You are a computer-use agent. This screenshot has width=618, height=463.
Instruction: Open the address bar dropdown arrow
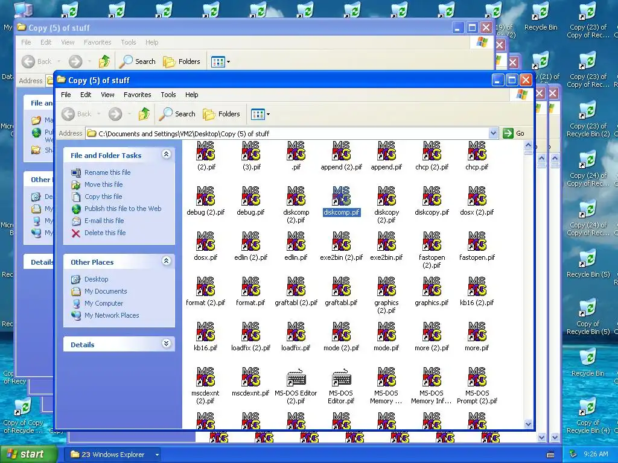click(493, 133)
